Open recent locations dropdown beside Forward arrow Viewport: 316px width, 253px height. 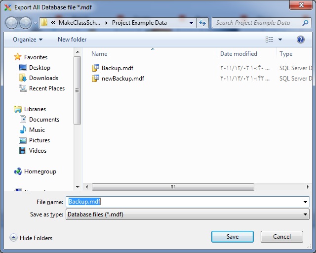[x=35, y=23]
